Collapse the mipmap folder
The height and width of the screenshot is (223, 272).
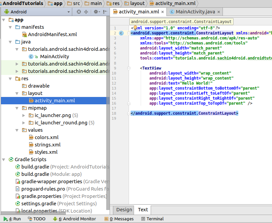coord(17,108)
